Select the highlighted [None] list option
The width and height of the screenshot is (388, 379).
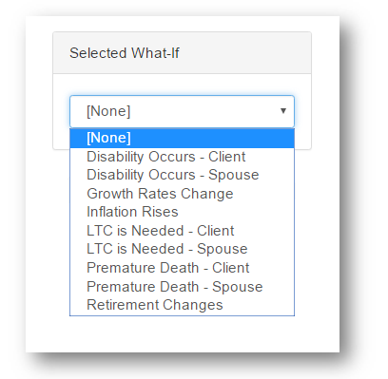pos(182,138)
